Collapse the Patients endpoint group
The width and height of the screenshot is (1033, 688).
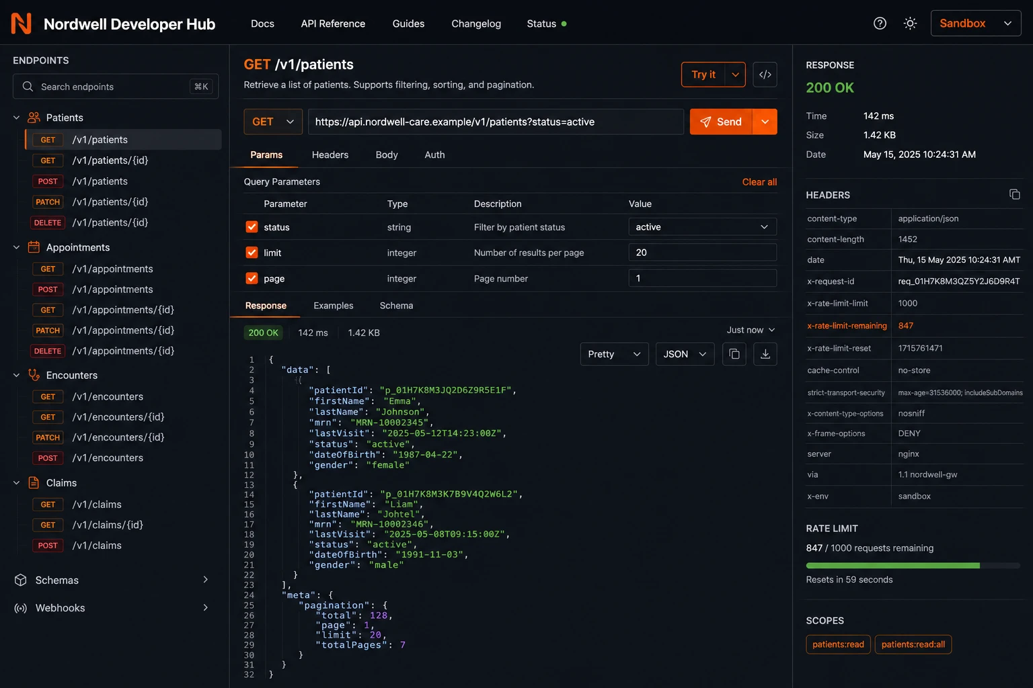16,118
